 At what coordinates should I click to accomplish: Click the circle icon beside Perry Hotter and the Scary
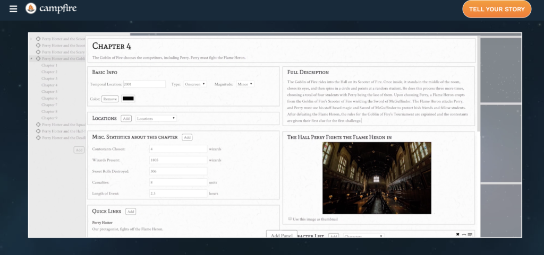tap(38, 52)
